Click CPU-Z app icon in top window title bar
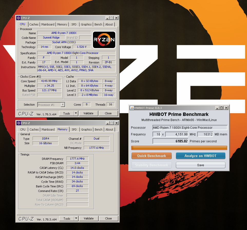 (x=18, y=18)
